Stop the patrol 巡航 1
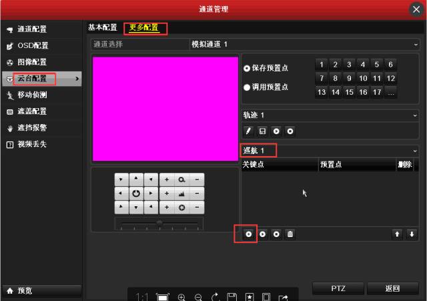Viewport: 427px width, 301px height. click(276, 234)
